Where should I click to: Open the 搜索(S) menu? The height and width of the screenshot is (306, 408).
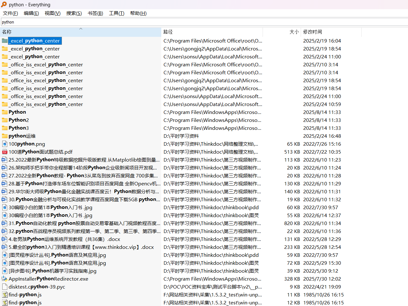pyautogui.click(x=74, y=13)
